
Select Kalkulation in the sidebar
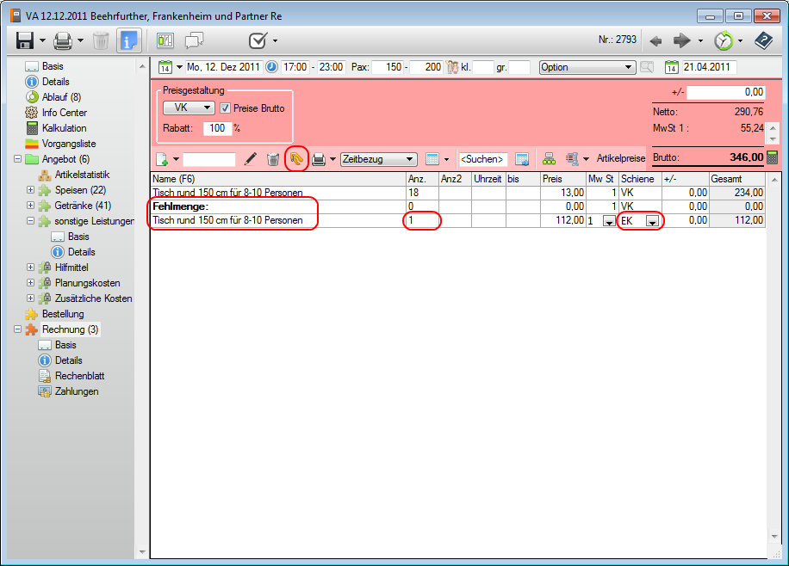(64, 128)
